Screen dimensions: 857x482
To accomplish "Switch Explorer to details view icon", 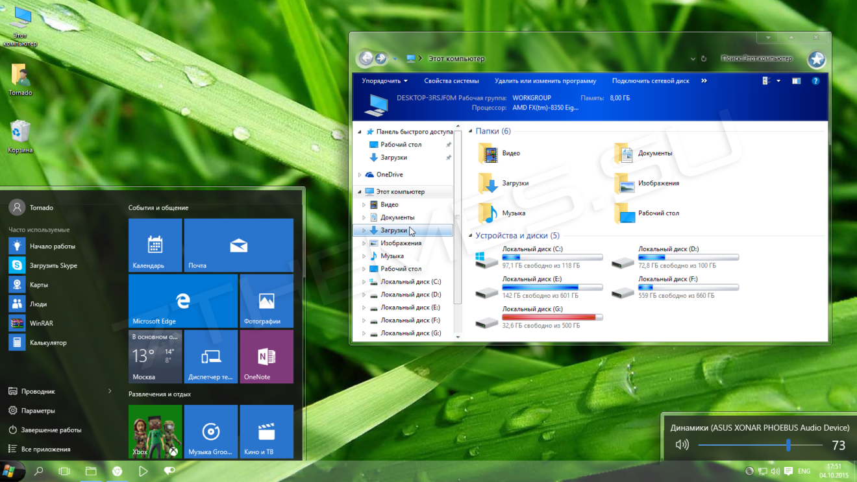I will pos(765,80).
